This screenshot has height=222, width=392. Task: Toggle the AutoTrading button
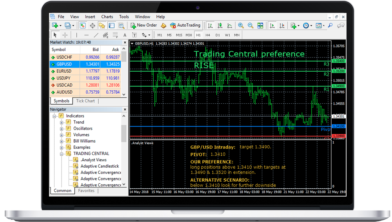[x=185, y=25]
